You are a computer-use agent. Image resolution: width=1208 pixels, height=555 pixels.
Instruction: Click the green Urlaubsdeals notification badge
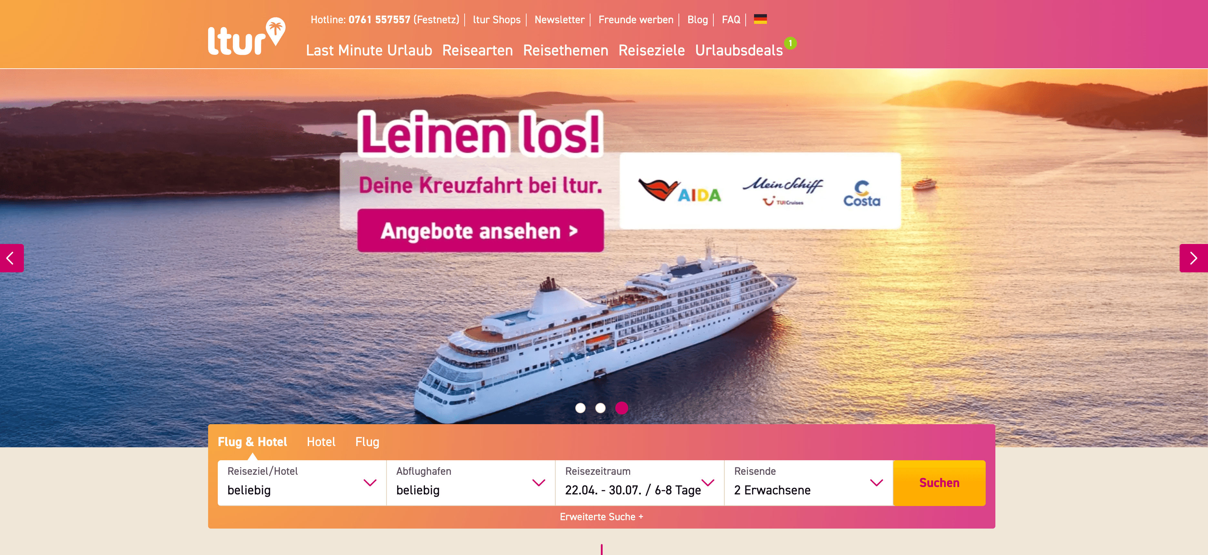790,43
